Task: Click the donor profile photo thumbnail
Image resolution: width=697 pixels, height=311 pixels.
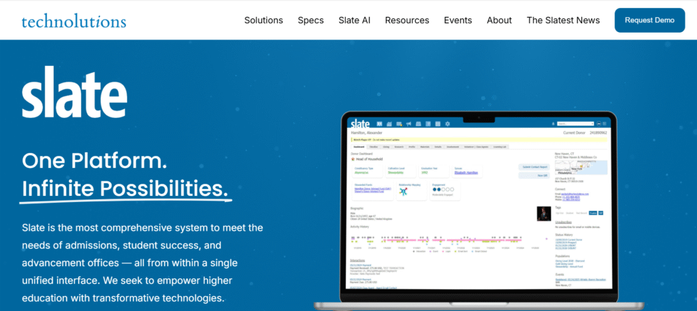Action: coord(543,214)
